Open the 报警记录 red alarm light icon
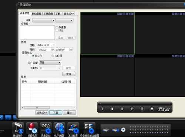Screen dimensions: 185x137 click(32, 128)
